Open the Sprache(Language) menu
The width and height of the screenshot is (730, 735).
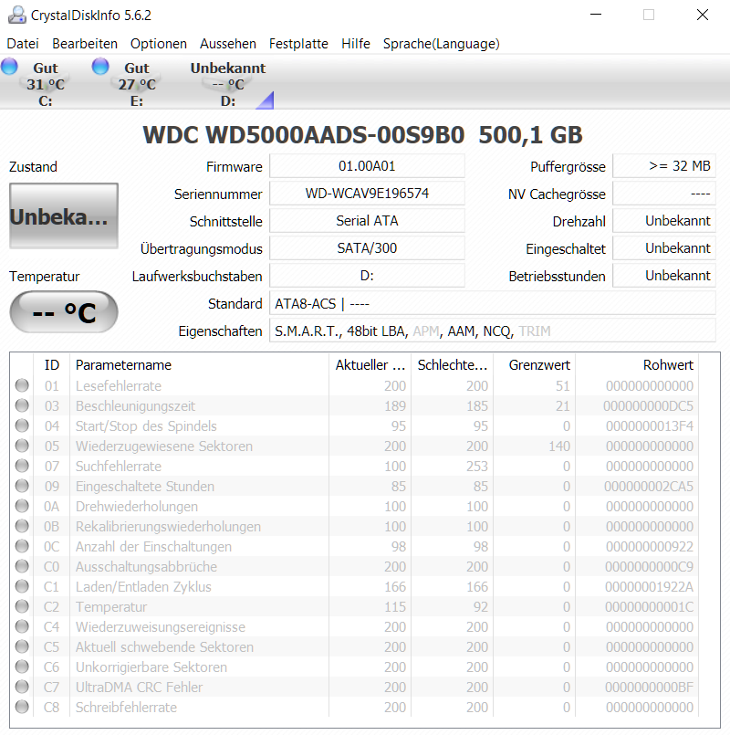point(442,44)
